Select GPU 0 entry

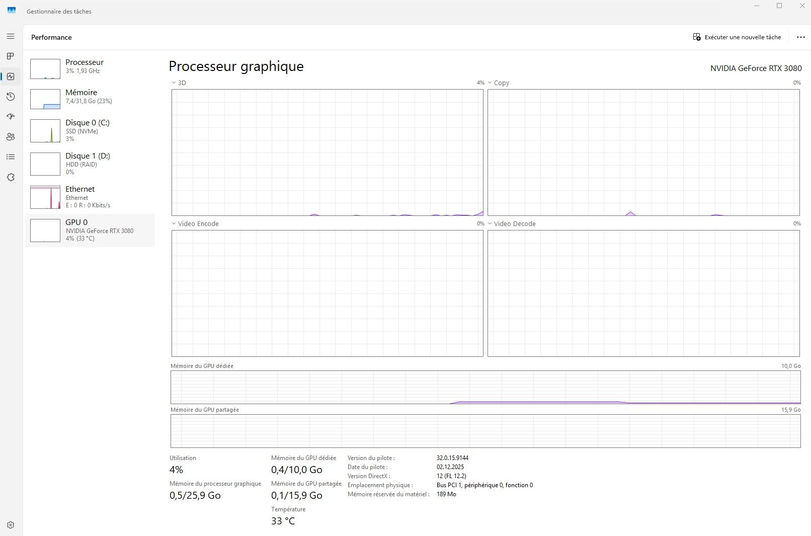click(x=90, y=230)
